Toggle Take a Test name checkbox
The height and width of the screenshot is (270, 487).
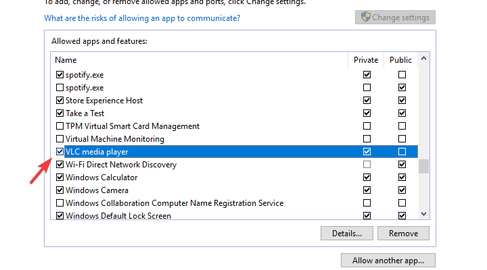click(x=60, y=113)
